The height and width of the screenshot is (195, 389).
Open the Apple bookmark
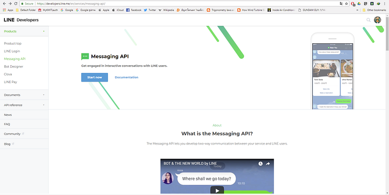104,10
